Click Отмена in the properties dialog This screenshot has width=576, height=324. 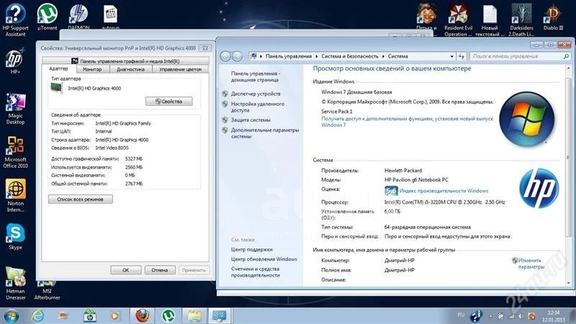pos(160,270)
